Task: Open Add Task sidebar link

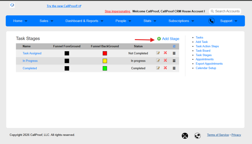Action: coord(202,42)
